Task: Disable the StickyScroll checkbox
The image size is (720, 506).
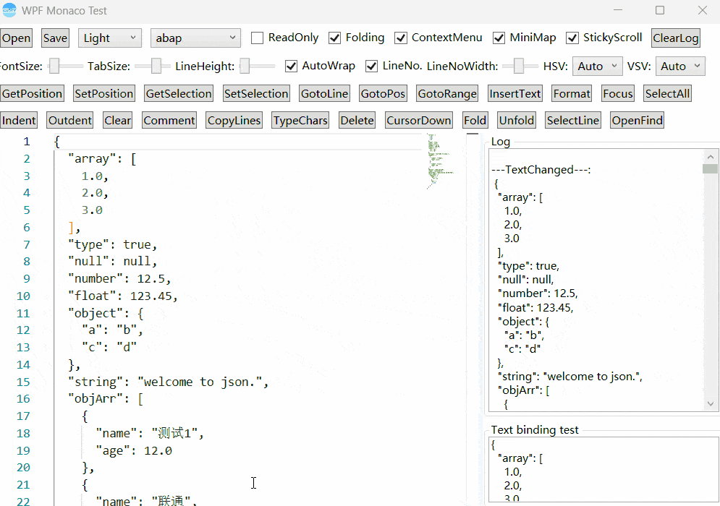Action: tap(572, 38)
